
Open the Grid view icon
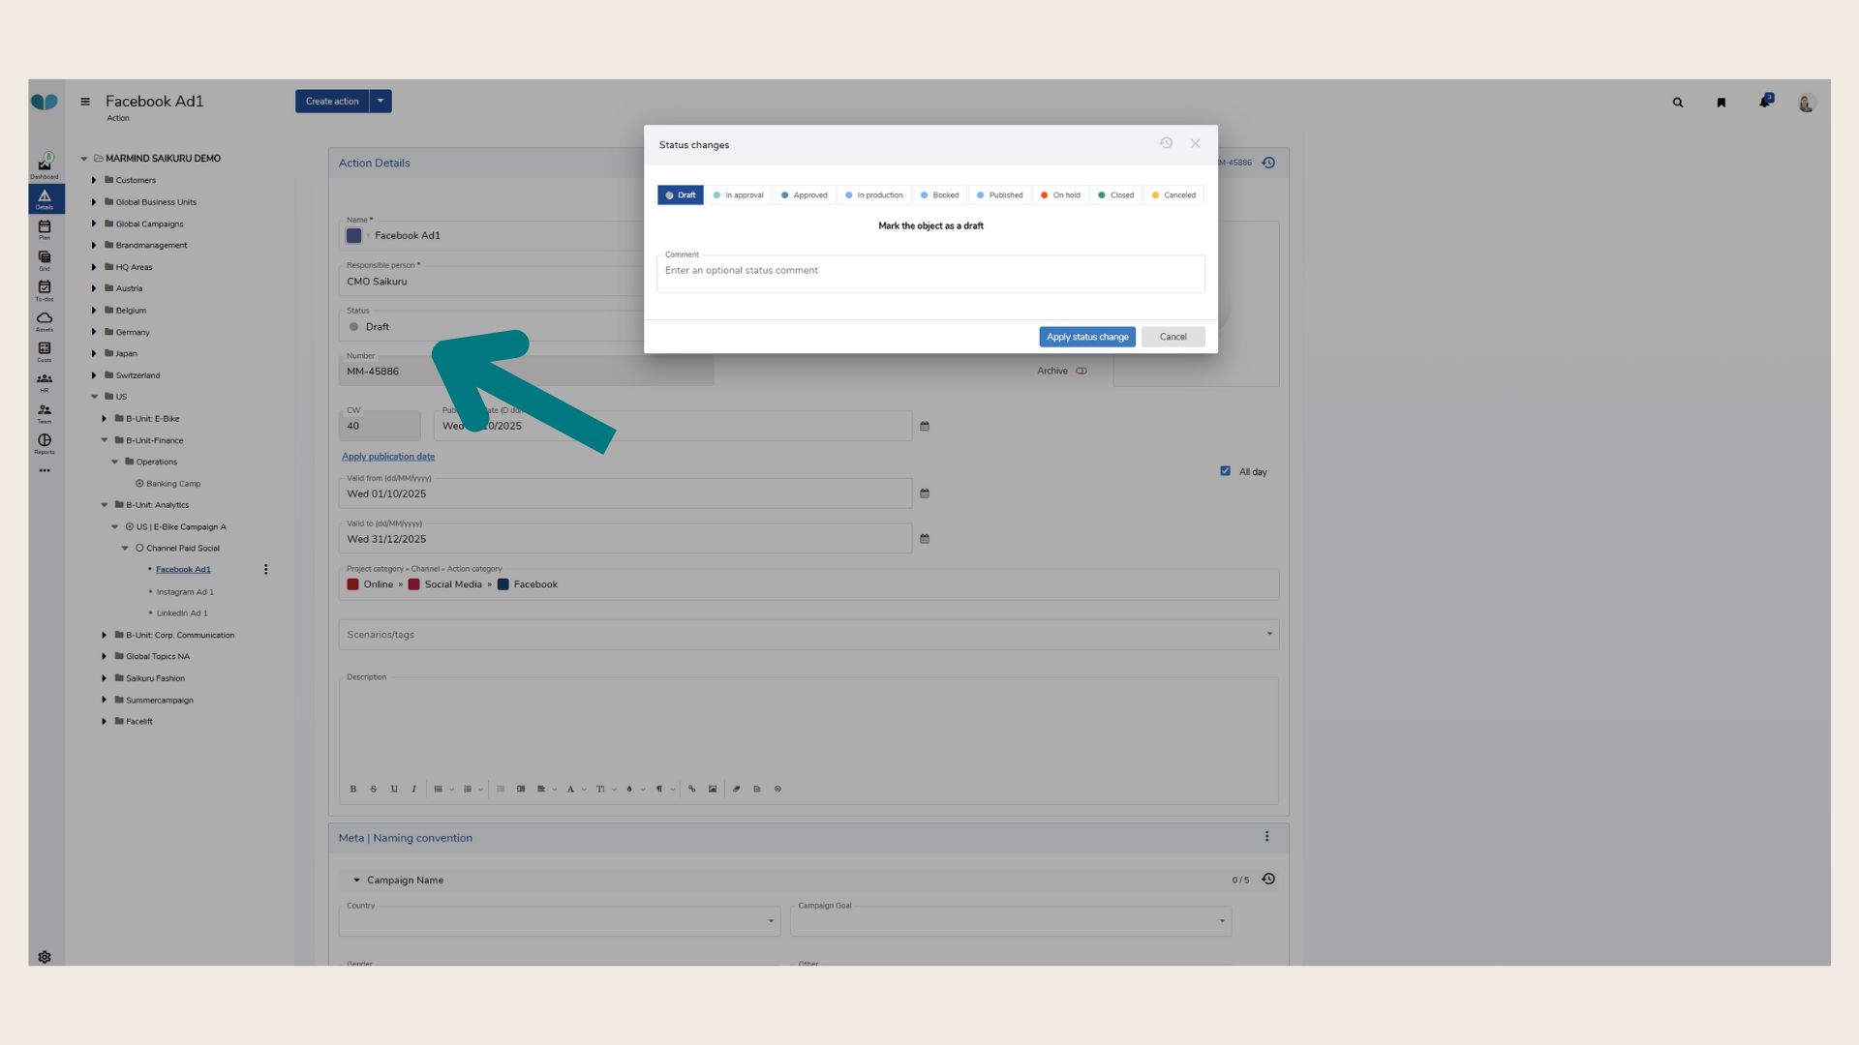[x=45, y=258]
